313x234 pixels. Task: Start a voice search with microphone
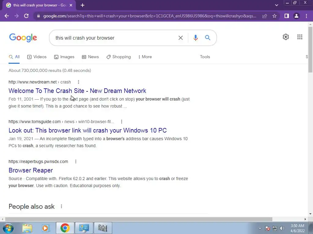pos(196,38)
